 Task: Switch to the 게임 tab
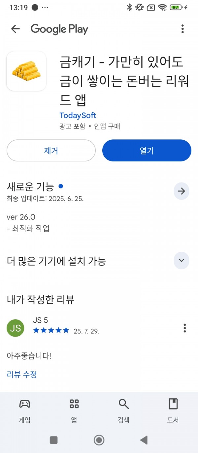[25, 411]
